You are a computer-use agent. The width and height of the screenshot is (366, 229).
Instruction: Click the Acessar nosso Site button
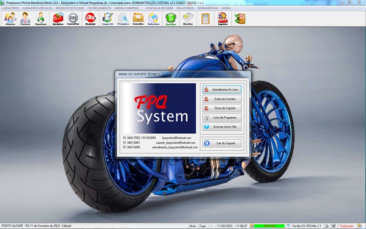click(222, 127)
